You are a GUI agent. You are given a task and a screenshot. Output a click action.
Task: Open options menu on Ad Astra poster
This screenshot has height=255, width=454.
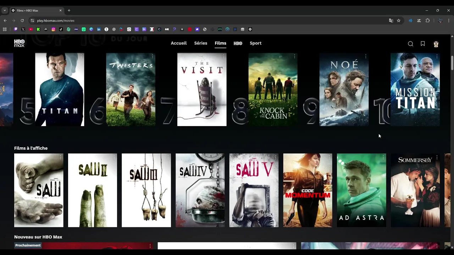click(x=383, y=157)
